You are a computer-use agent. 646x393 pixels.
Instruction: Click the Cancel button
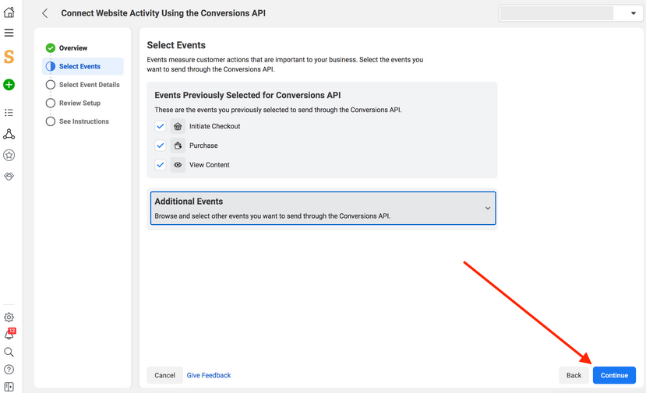tap(164, 375)
